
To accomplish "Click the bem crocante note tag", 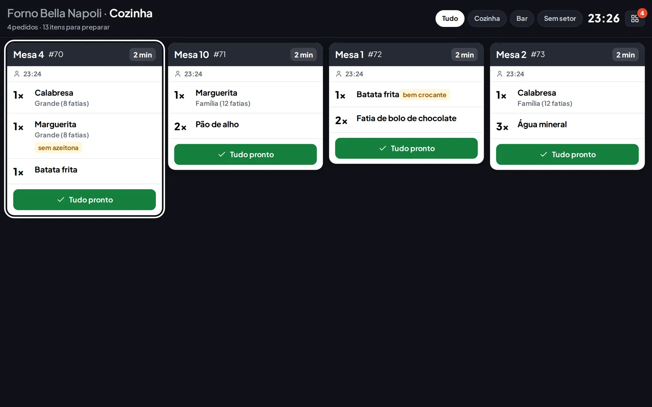I will point(425,95).
